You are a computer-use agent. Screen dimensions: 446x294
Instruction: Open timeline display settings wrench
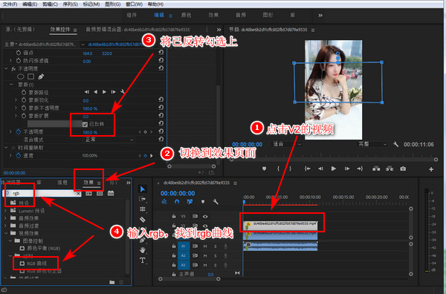coord(216,202)
